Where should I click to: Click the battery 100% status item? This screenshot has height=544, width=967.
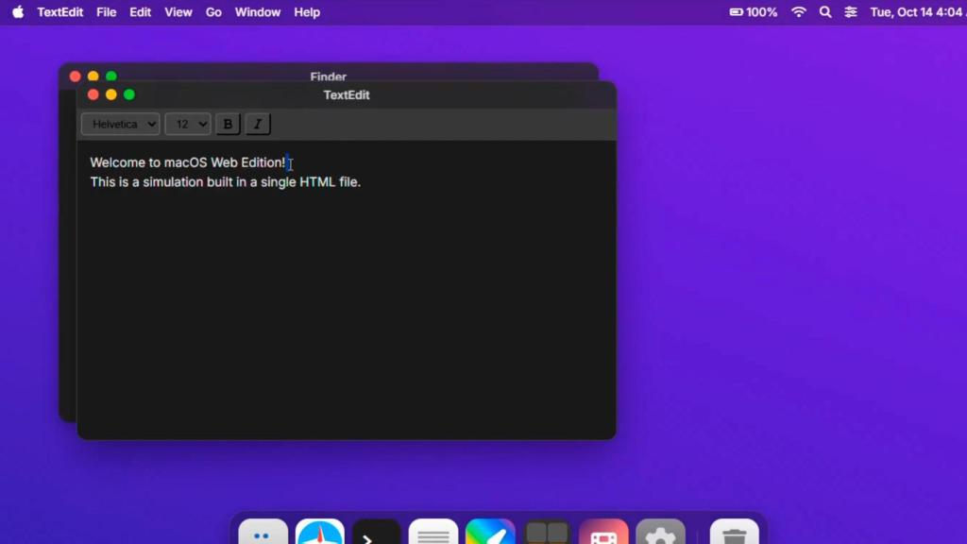pyautogui.click(x=753, y=12)
